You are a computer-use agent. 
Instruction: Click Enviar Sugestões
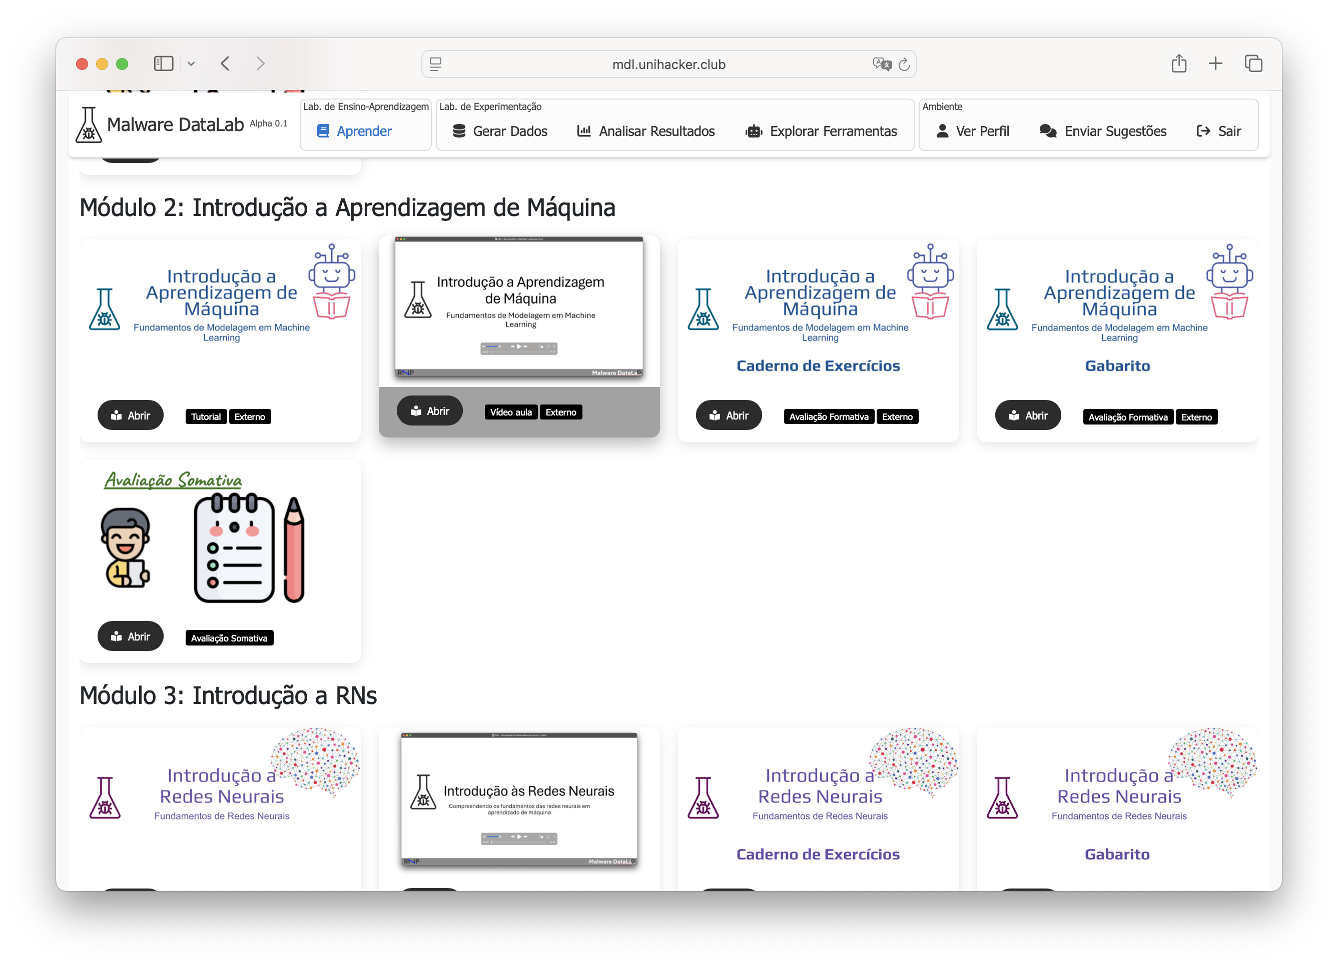tap(1103, 131)
